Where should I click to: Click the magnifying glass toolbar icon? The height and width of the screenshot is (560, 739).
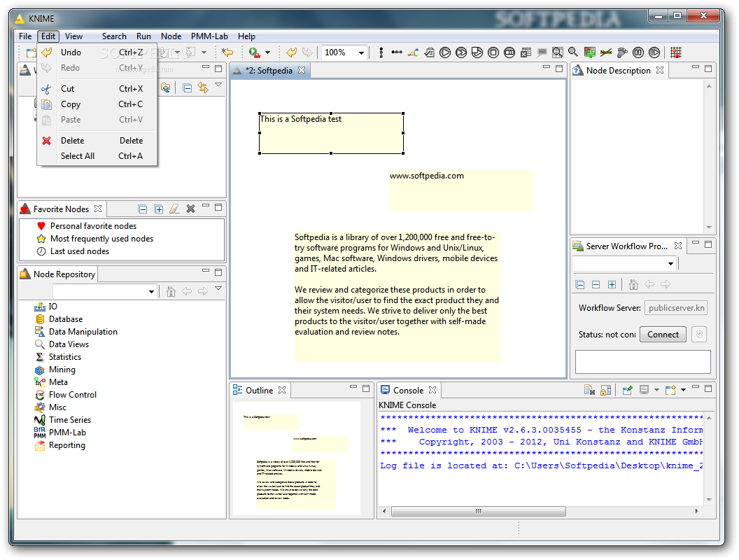[573, 52]
